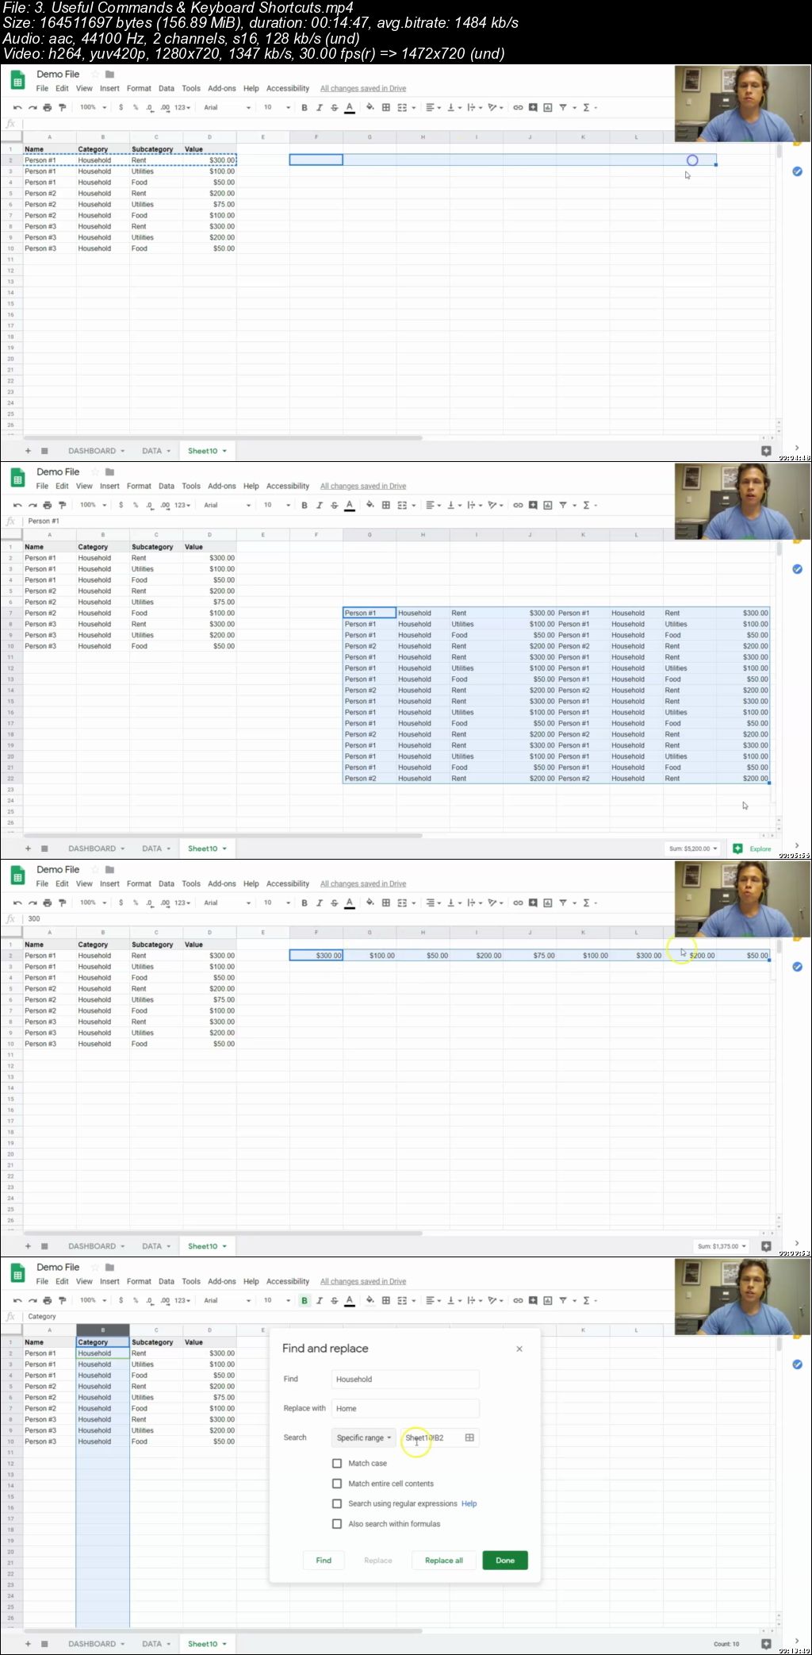Screen dimensions: 812x1655
Task: Click Add Sheet plus icon in top frame
Action: 28,451
